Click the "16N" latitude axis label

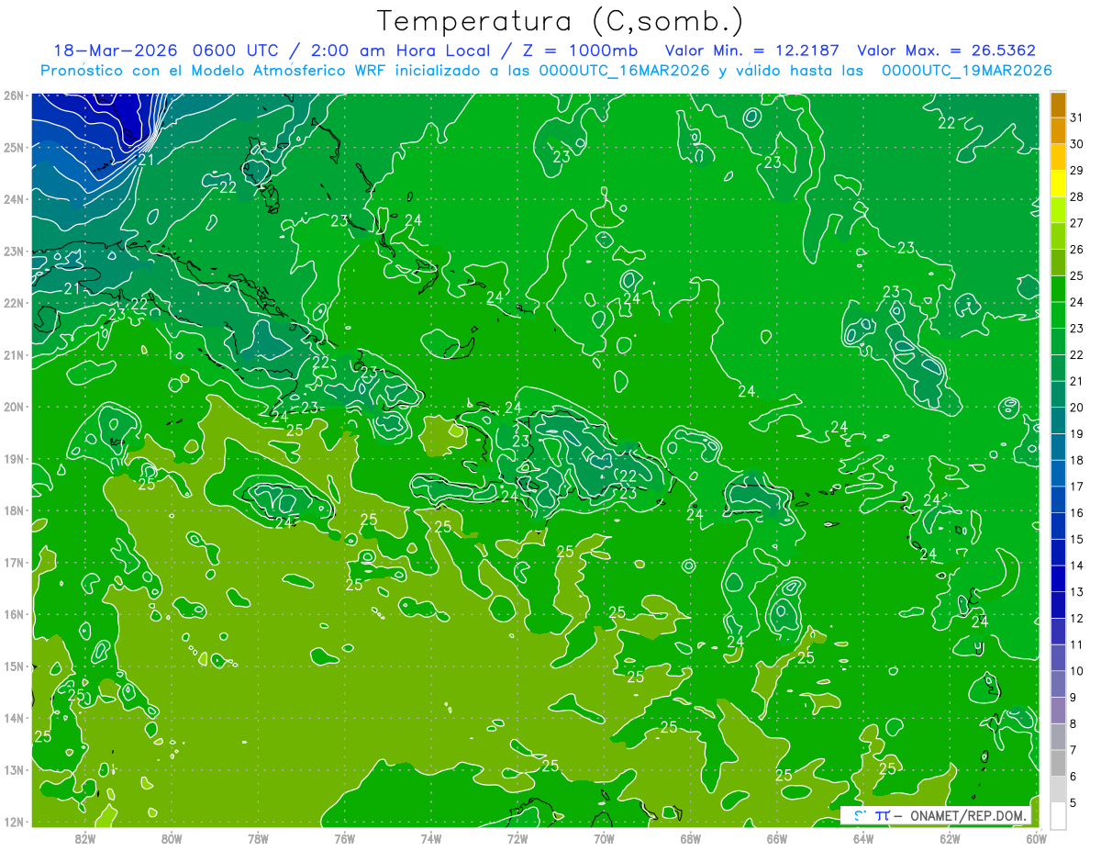pos(14,614)
